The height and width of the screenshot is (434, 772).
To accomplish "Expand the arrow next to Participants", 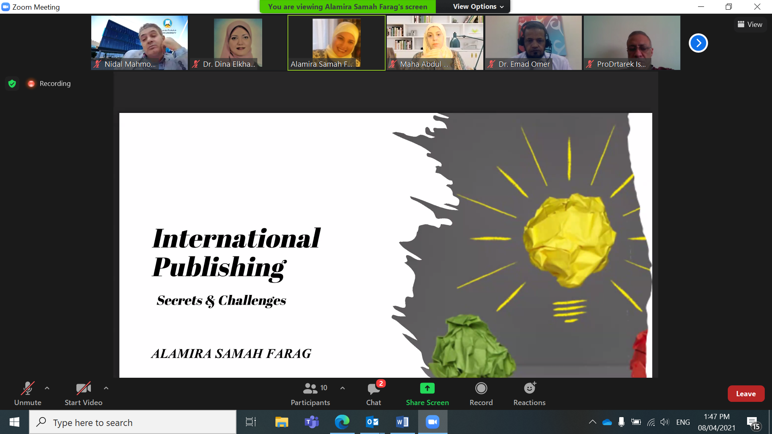I will tap(343, 388).
